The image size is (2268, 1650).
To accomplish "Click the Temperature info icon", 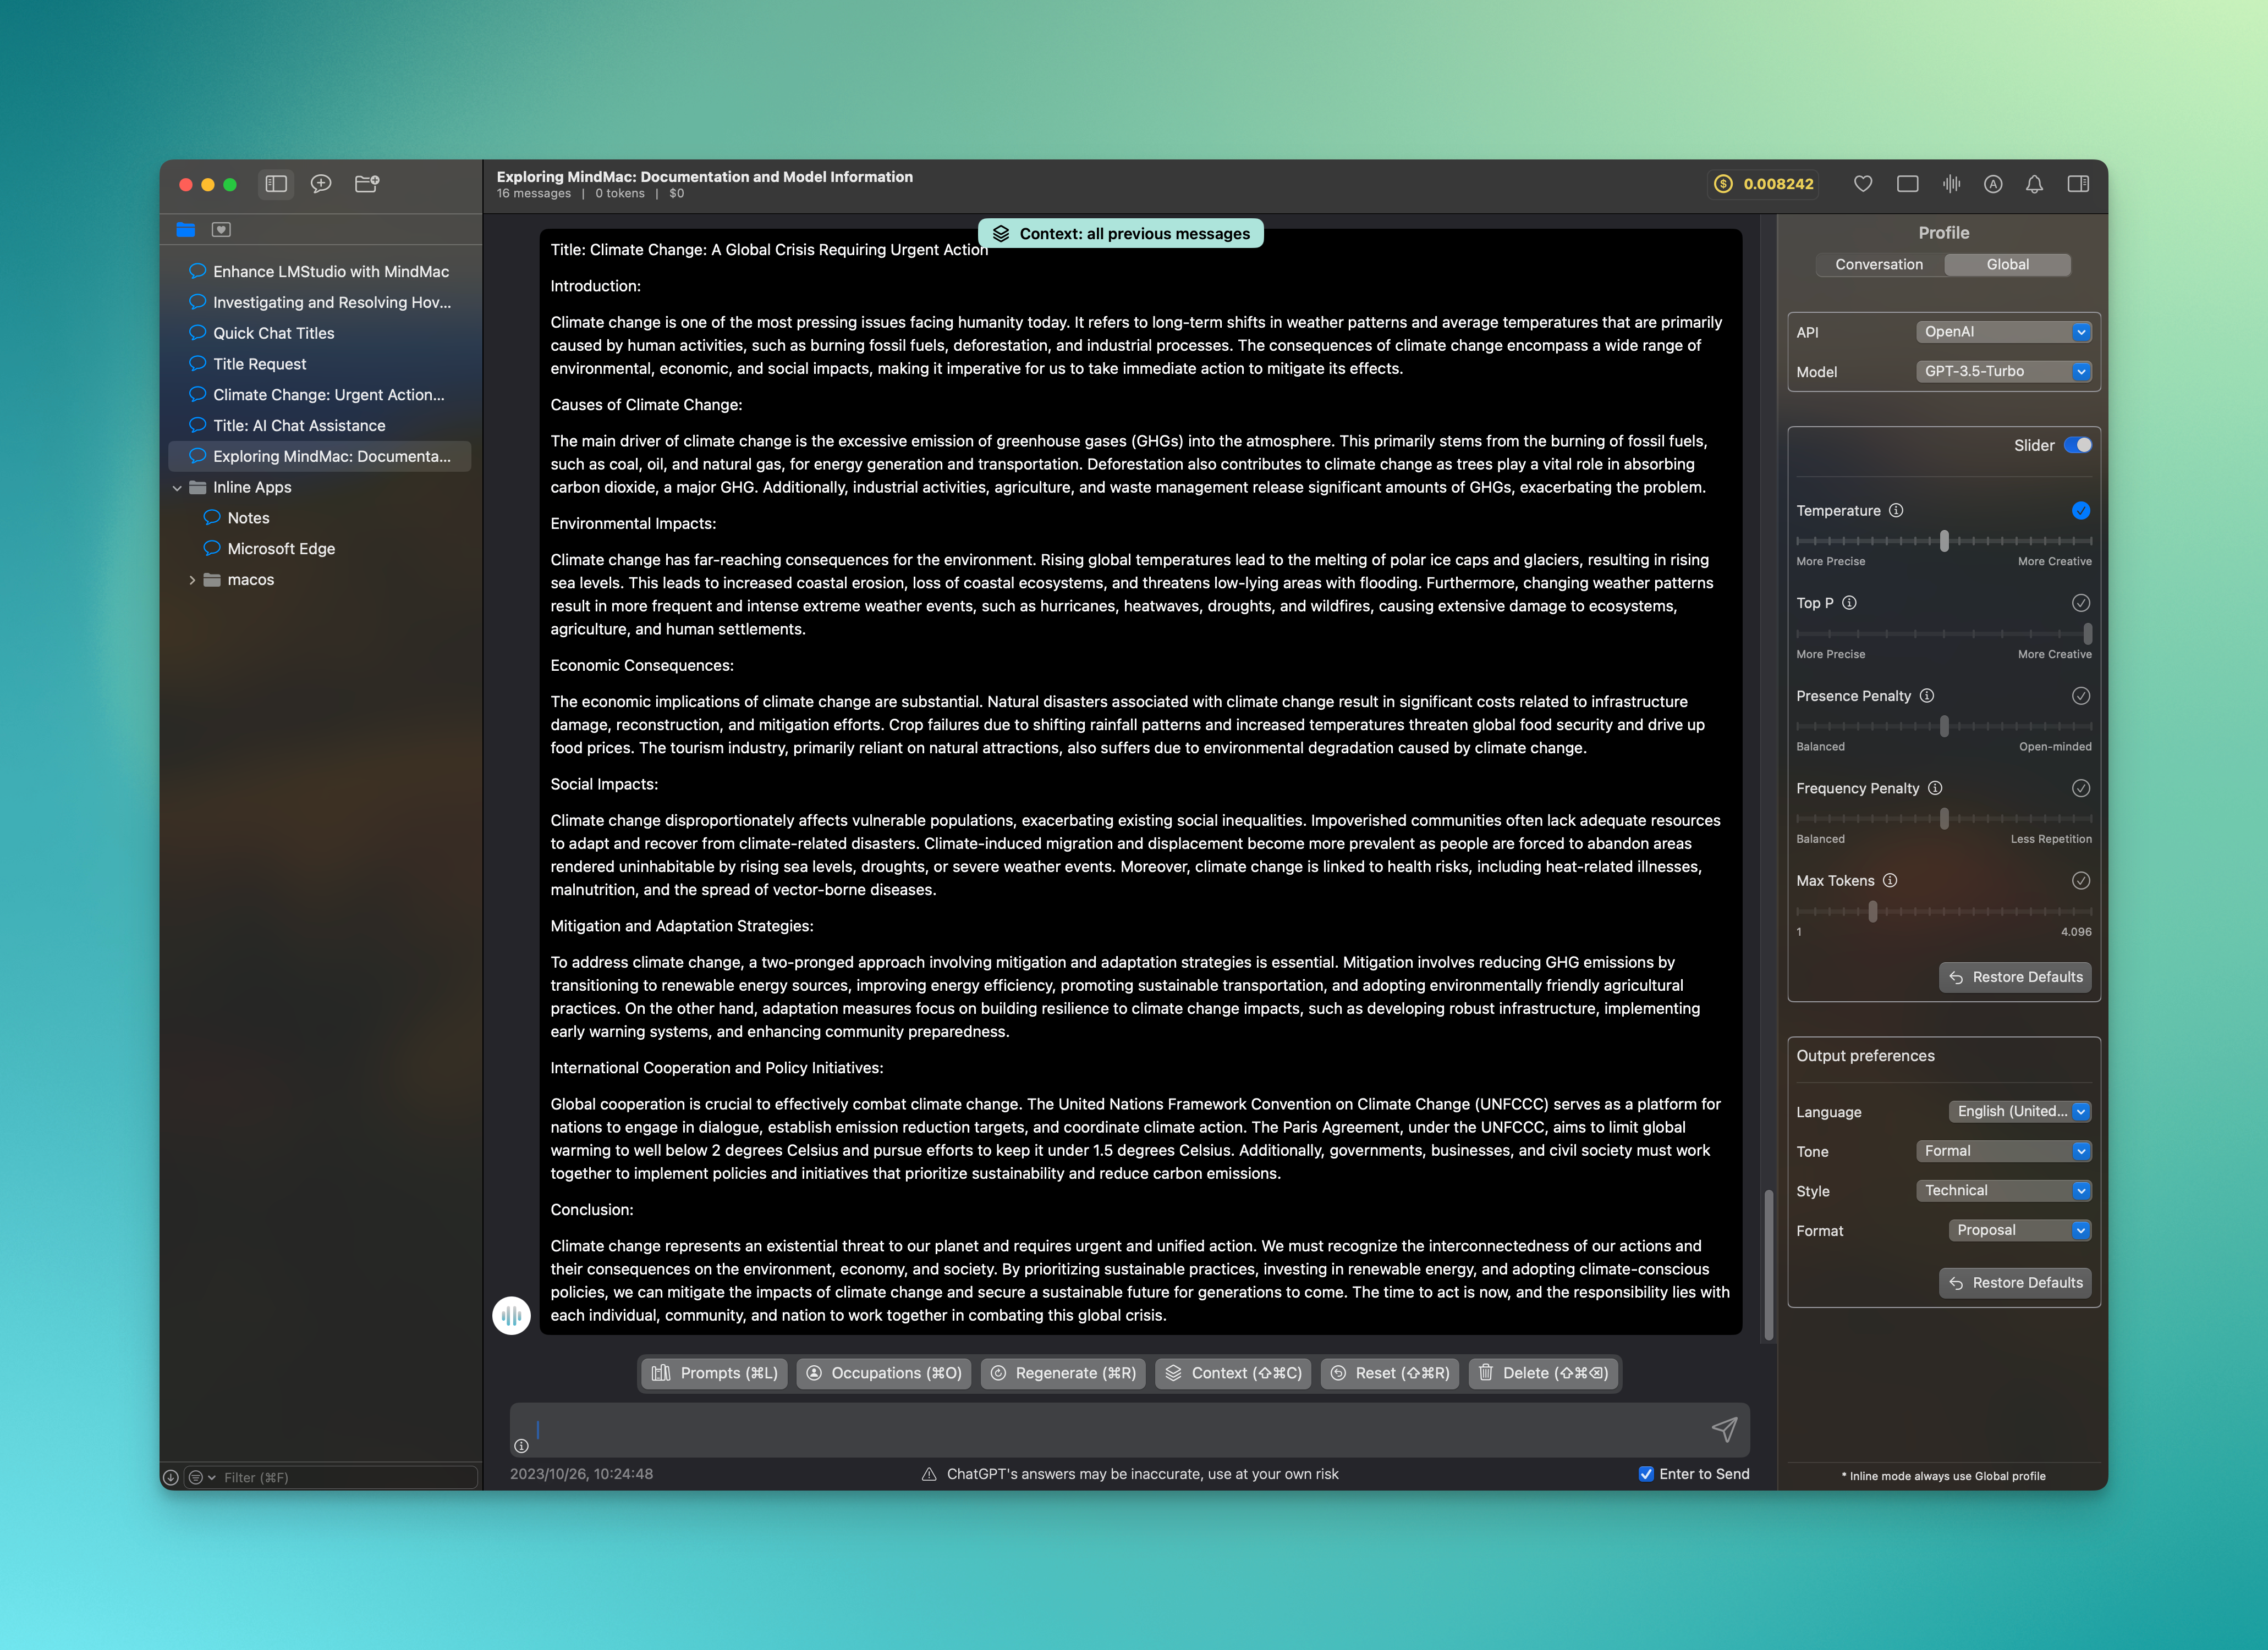I will (1896, 511).
